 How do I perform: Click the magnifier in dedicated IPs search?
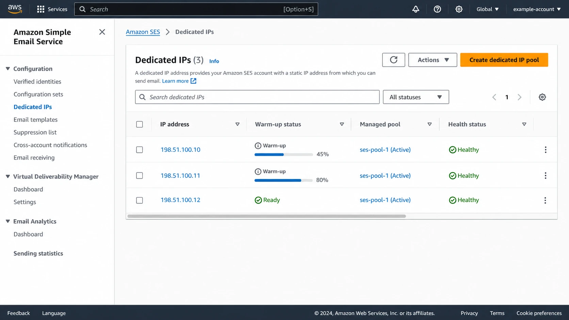pyautogui.click(x=142, y=97)
